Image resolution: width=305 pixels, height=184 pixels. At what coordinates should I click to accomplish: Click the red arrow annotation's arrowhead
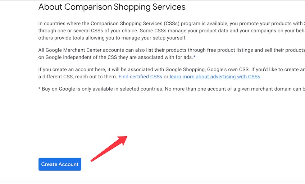click(123, 140)
